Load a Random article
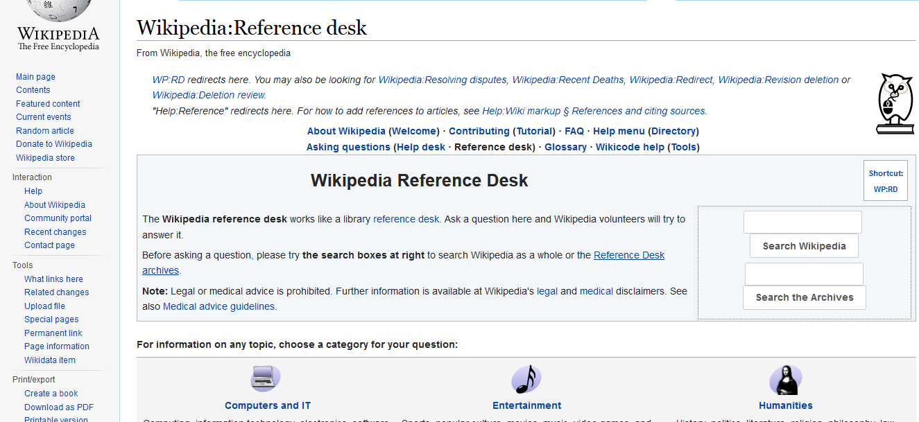This screenshot has width=919, height=422. coord(44,131)
